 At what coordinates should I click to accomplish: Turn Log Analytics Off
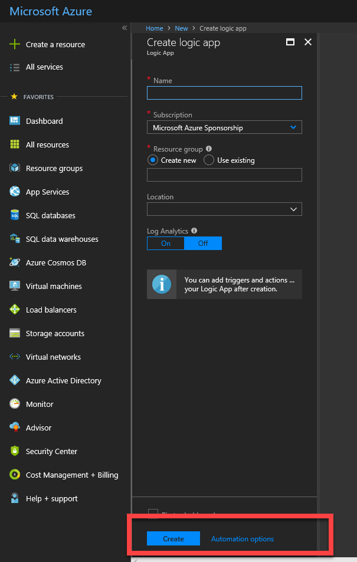(203, 244)
